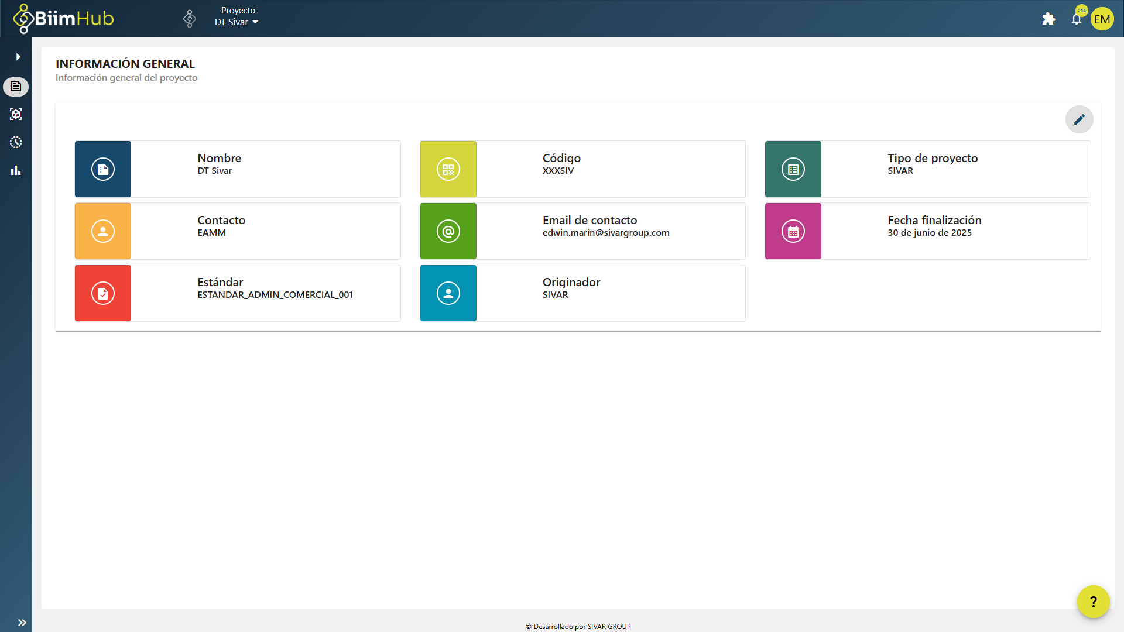Click the BiimHub logo
The height and width of the screenshot is (632, 1124).
pyautogui.click(x=63, y=19)
